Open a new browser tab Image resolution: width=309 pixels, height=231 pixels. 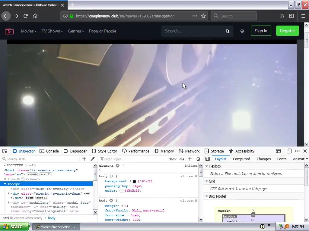[x=73, y=5]
